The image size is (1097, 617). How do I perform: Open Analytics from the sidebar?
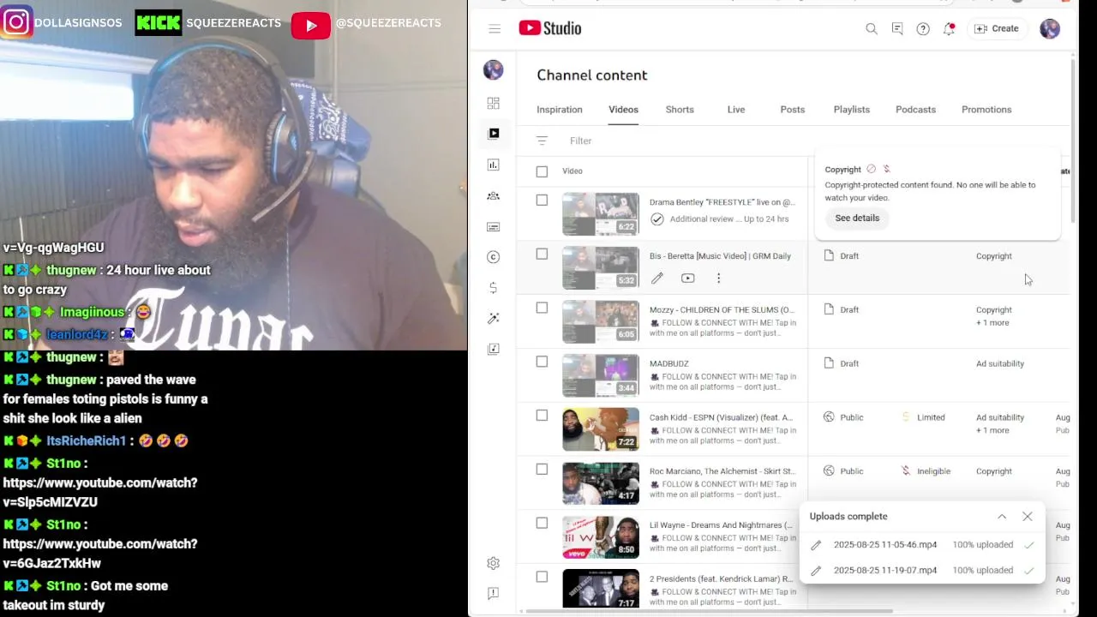494,165
